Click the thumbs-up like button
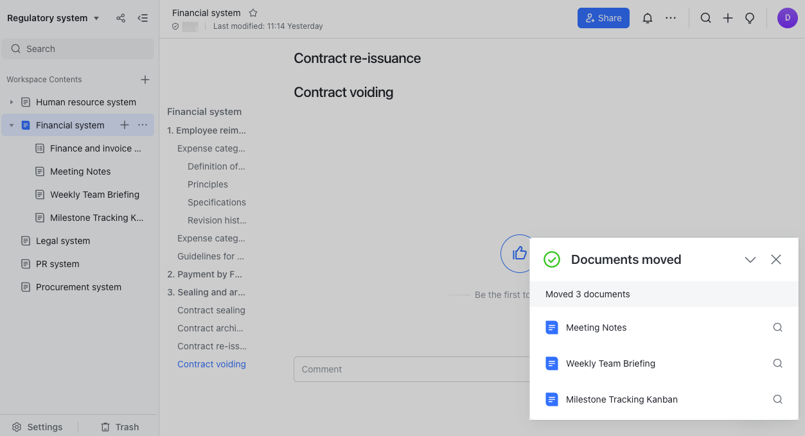The height and width of the screenshot is (436, 805). [x=518, y=253]
